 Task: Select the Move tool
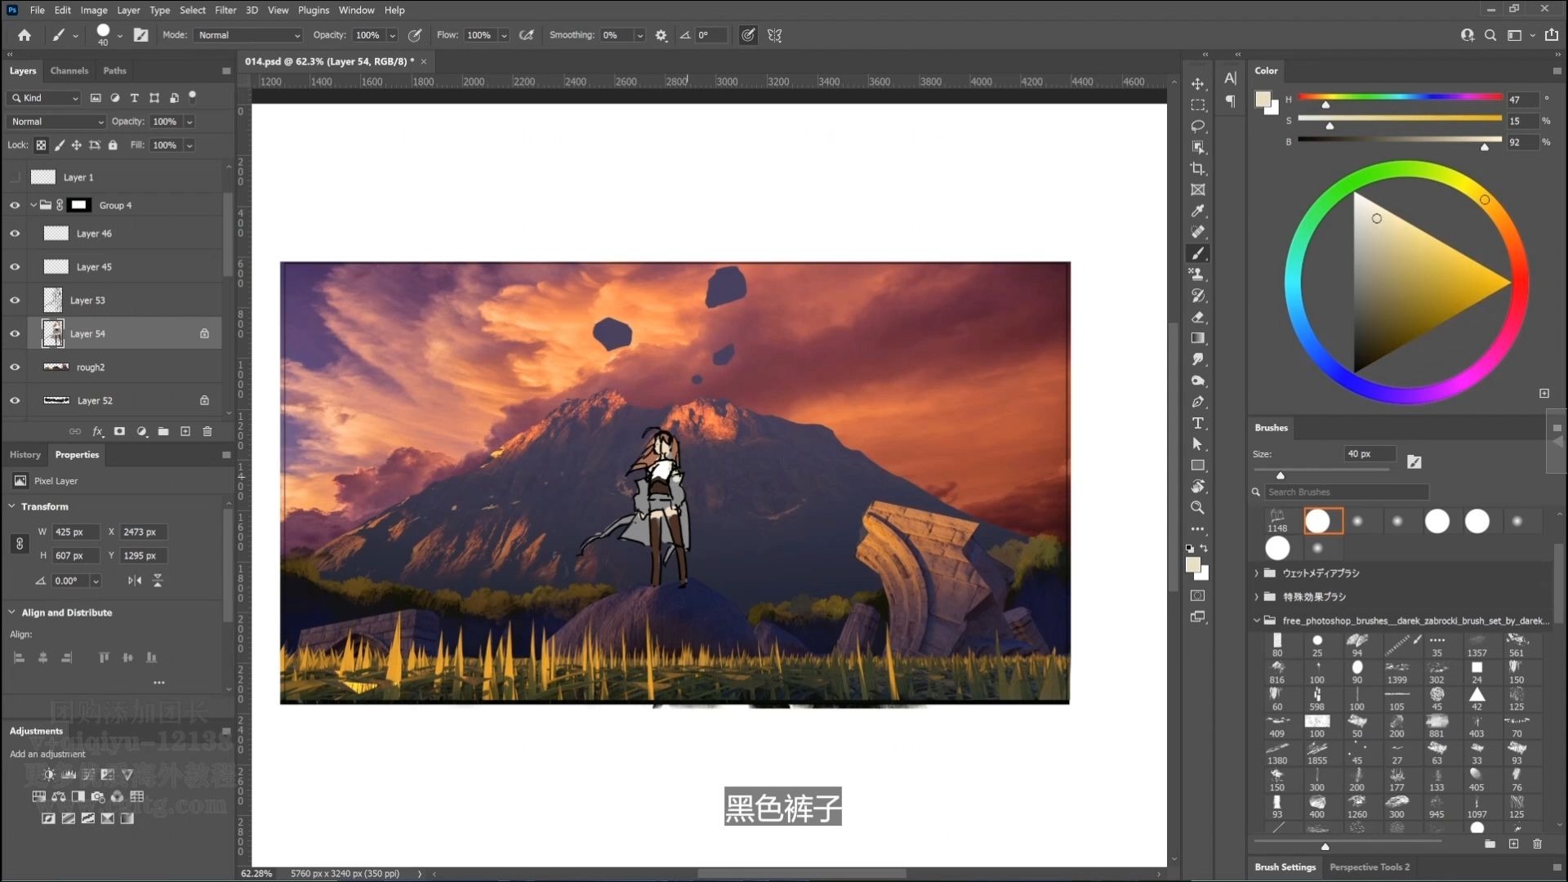click(x=1197, y=84)
